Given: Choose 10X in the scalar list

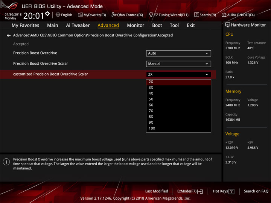Looking at the screenshot, I should point(178,129).
